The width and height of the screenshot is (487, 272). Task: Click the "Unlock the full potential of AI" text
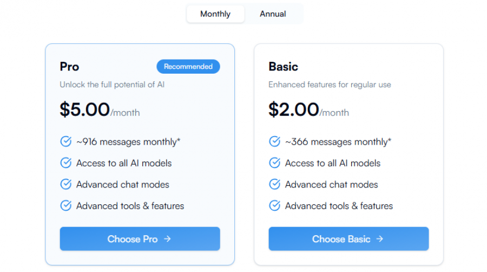[x=111, y=85]
